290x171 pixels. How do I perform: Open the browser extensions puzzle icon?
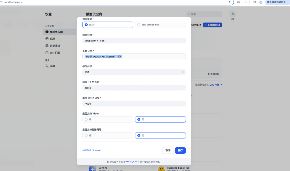pyautogui.click(x=245, y=2)
